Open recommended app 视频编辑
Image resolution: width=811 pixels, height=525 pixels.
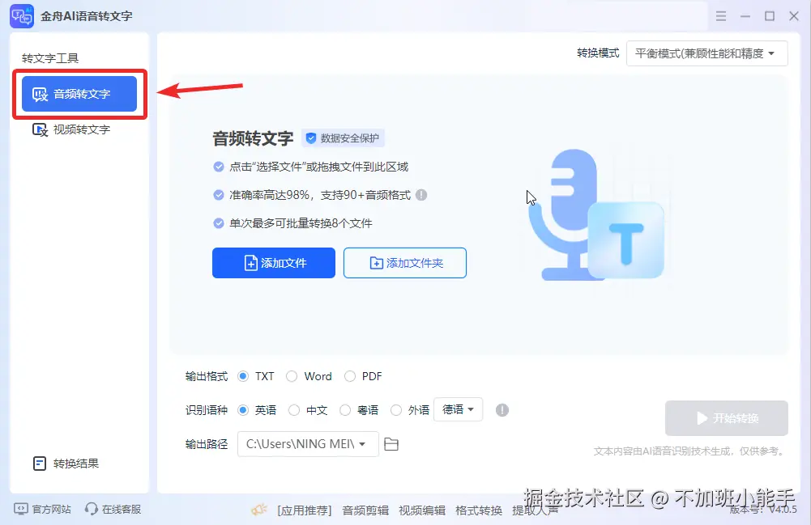[422, 510]
